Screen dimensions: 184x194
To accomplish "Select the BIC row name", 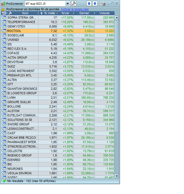I will pyautogui.click(x=10, y=165).
